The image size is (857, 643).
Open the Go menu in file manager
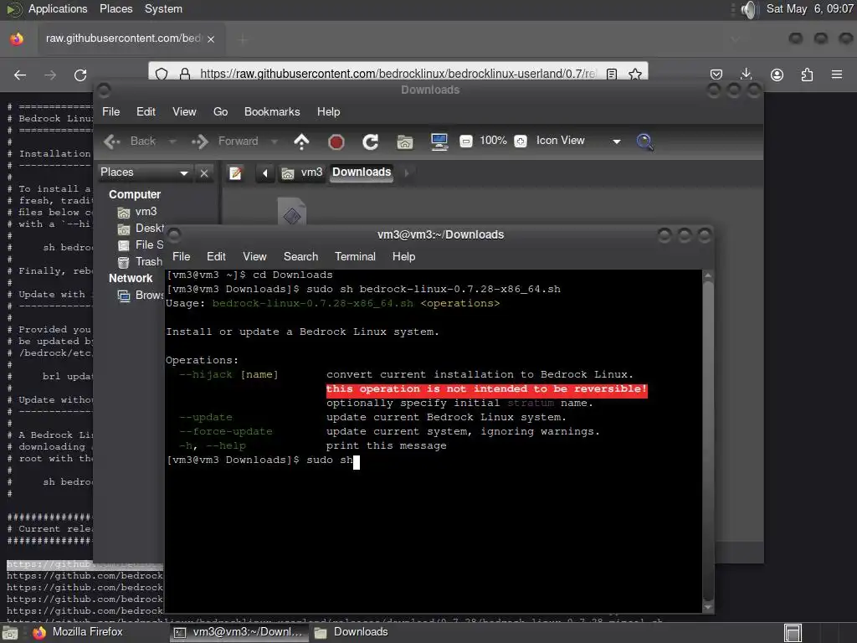point(220,111)
